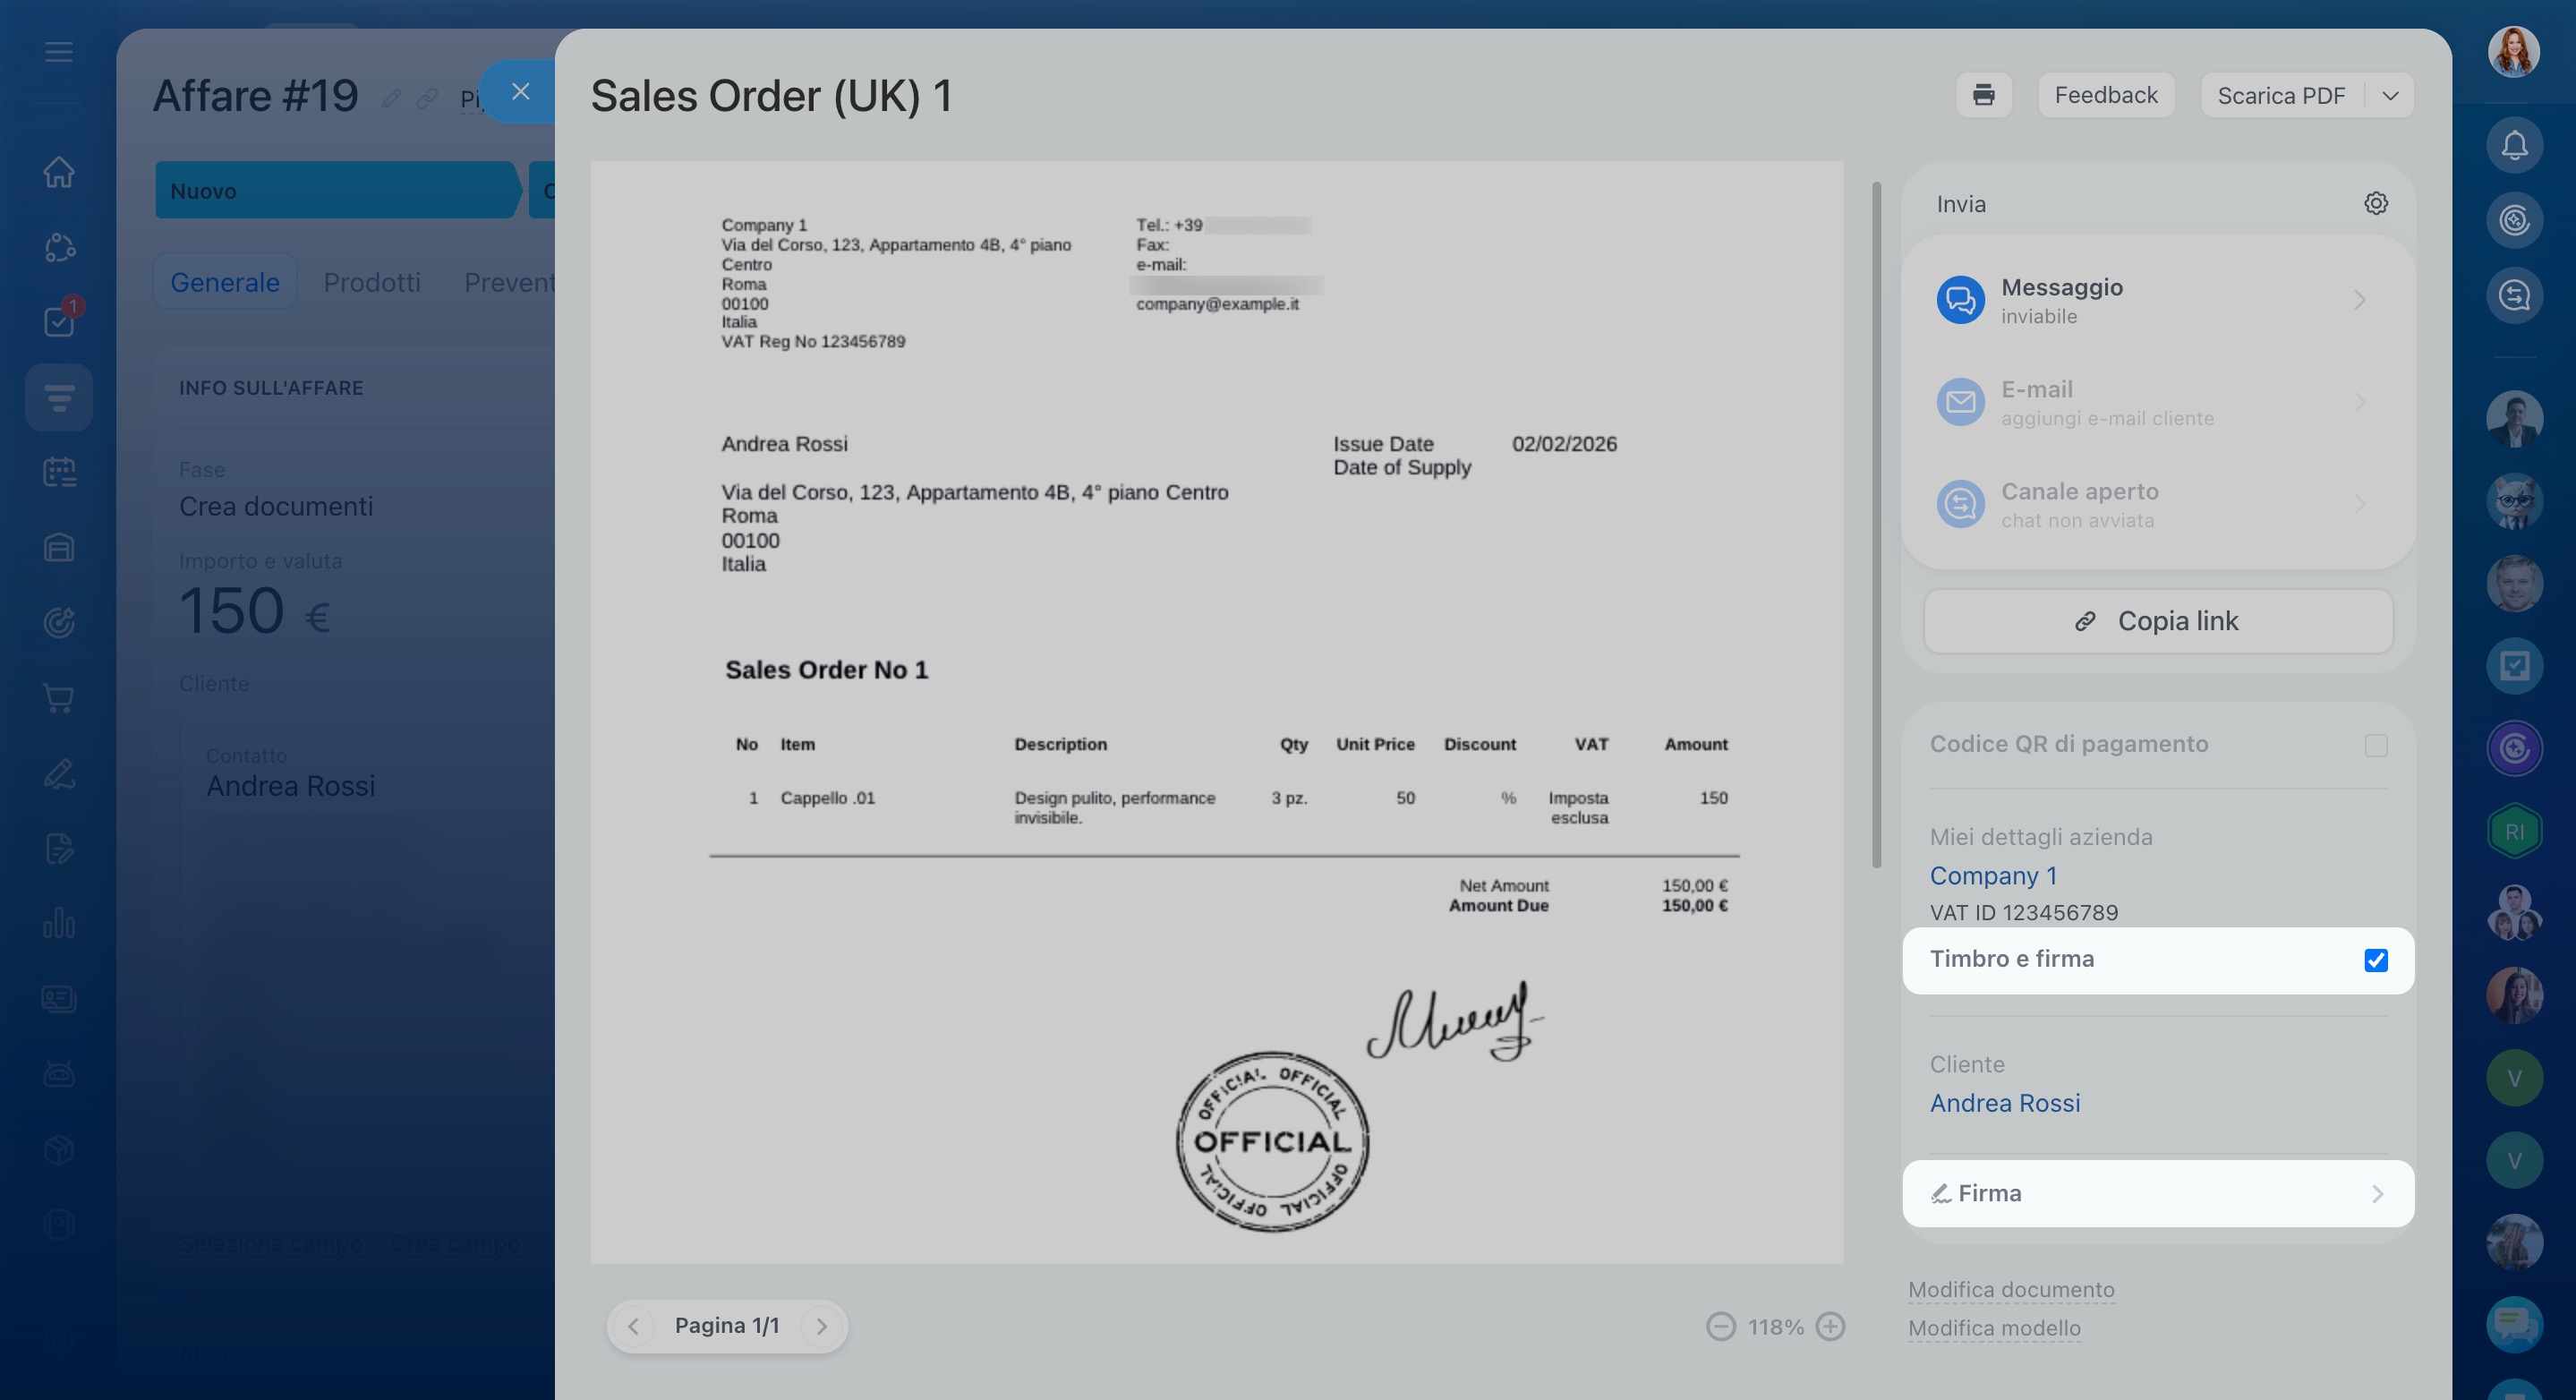Click the Modifica documento link

2010,1290
